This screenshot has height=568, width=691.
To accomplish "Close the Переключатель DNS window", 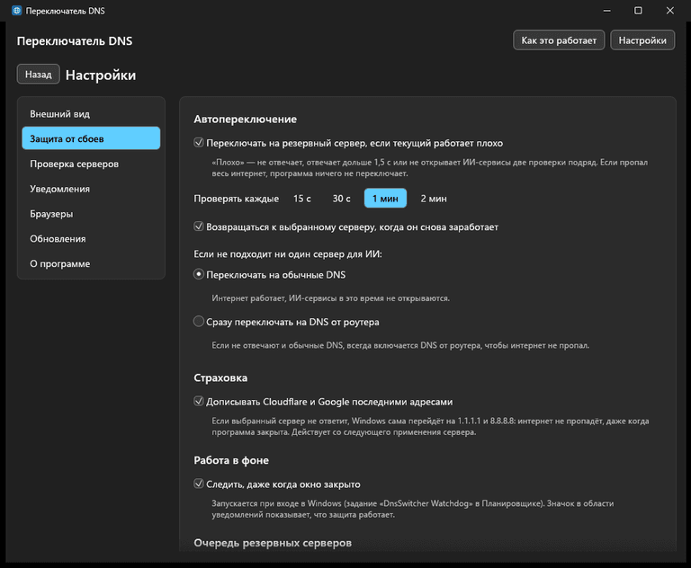I will (669, 11).
